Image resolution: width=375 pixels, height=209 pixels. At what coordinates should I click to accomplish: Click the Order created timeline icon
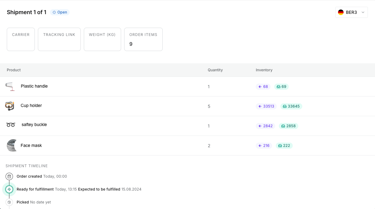tap(9, 176)
